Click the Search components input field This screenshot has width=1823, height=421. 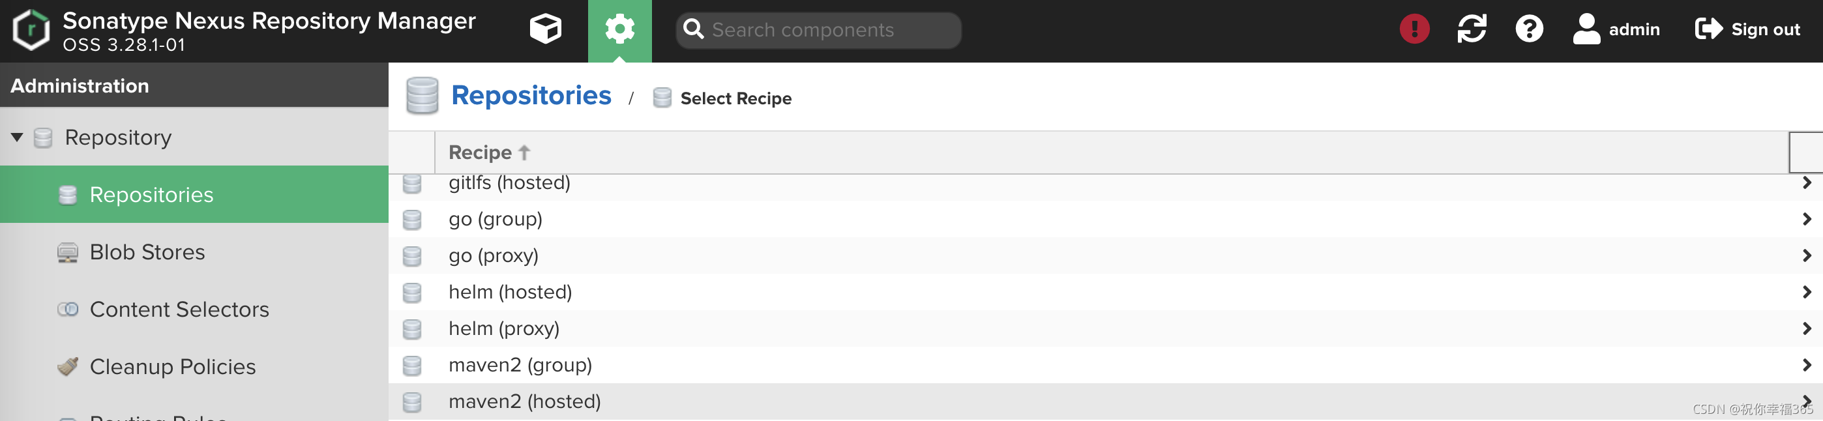click(828, 30)
